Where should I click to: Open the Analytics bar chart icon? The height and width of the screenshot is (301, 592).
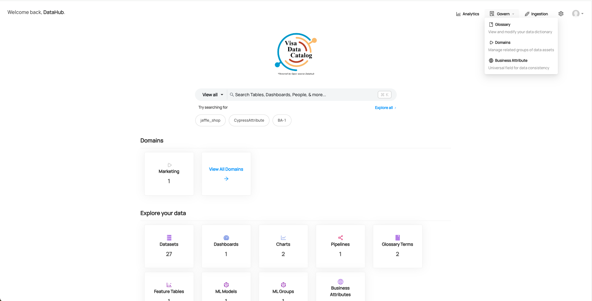coord(458,14)
